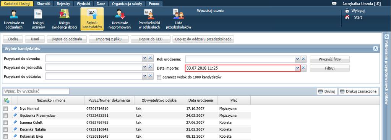The height and width of the screenshot is (140, 391).
Task: Switch to Dane tab
Action: click(x=101, y=4)
